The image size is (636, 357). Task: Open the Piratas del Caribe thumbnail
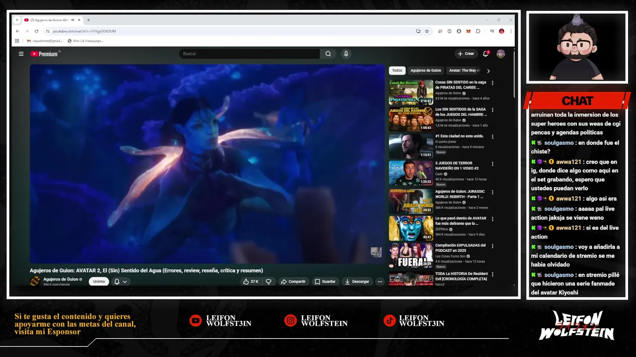pos(411,92)
